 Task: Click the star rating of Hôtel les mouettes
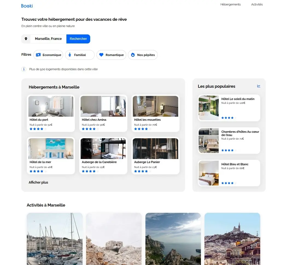(x=143, y=129)
